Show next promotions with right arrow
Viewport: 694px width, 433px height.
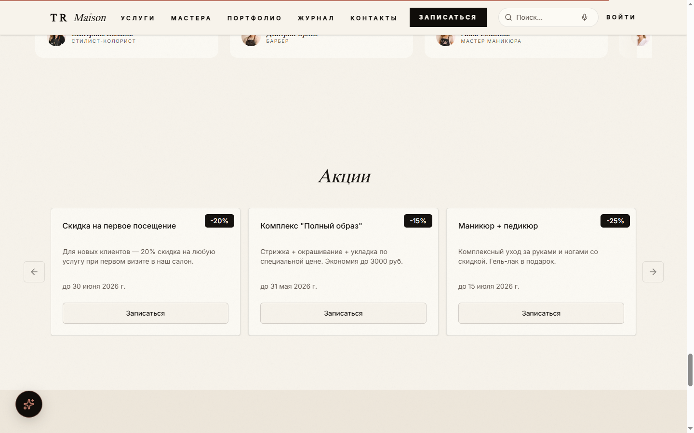(653, 272)
